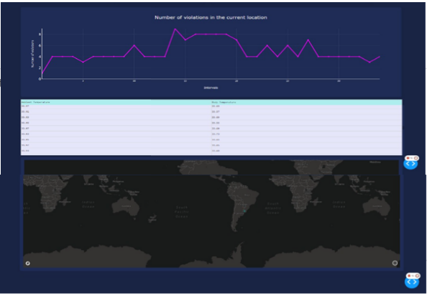
Task: Click the red status pill beside the table edge
Action: point(412,158)
